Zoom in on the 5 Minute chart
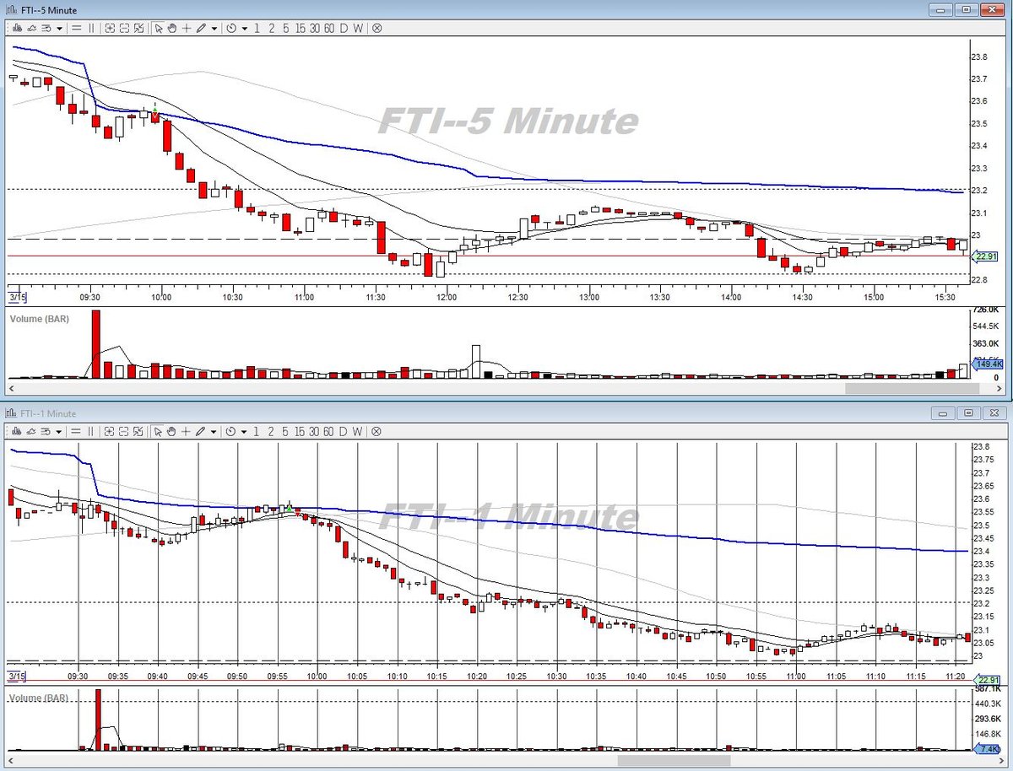Viewport: 1013px width, 771px height. [110, 28]
